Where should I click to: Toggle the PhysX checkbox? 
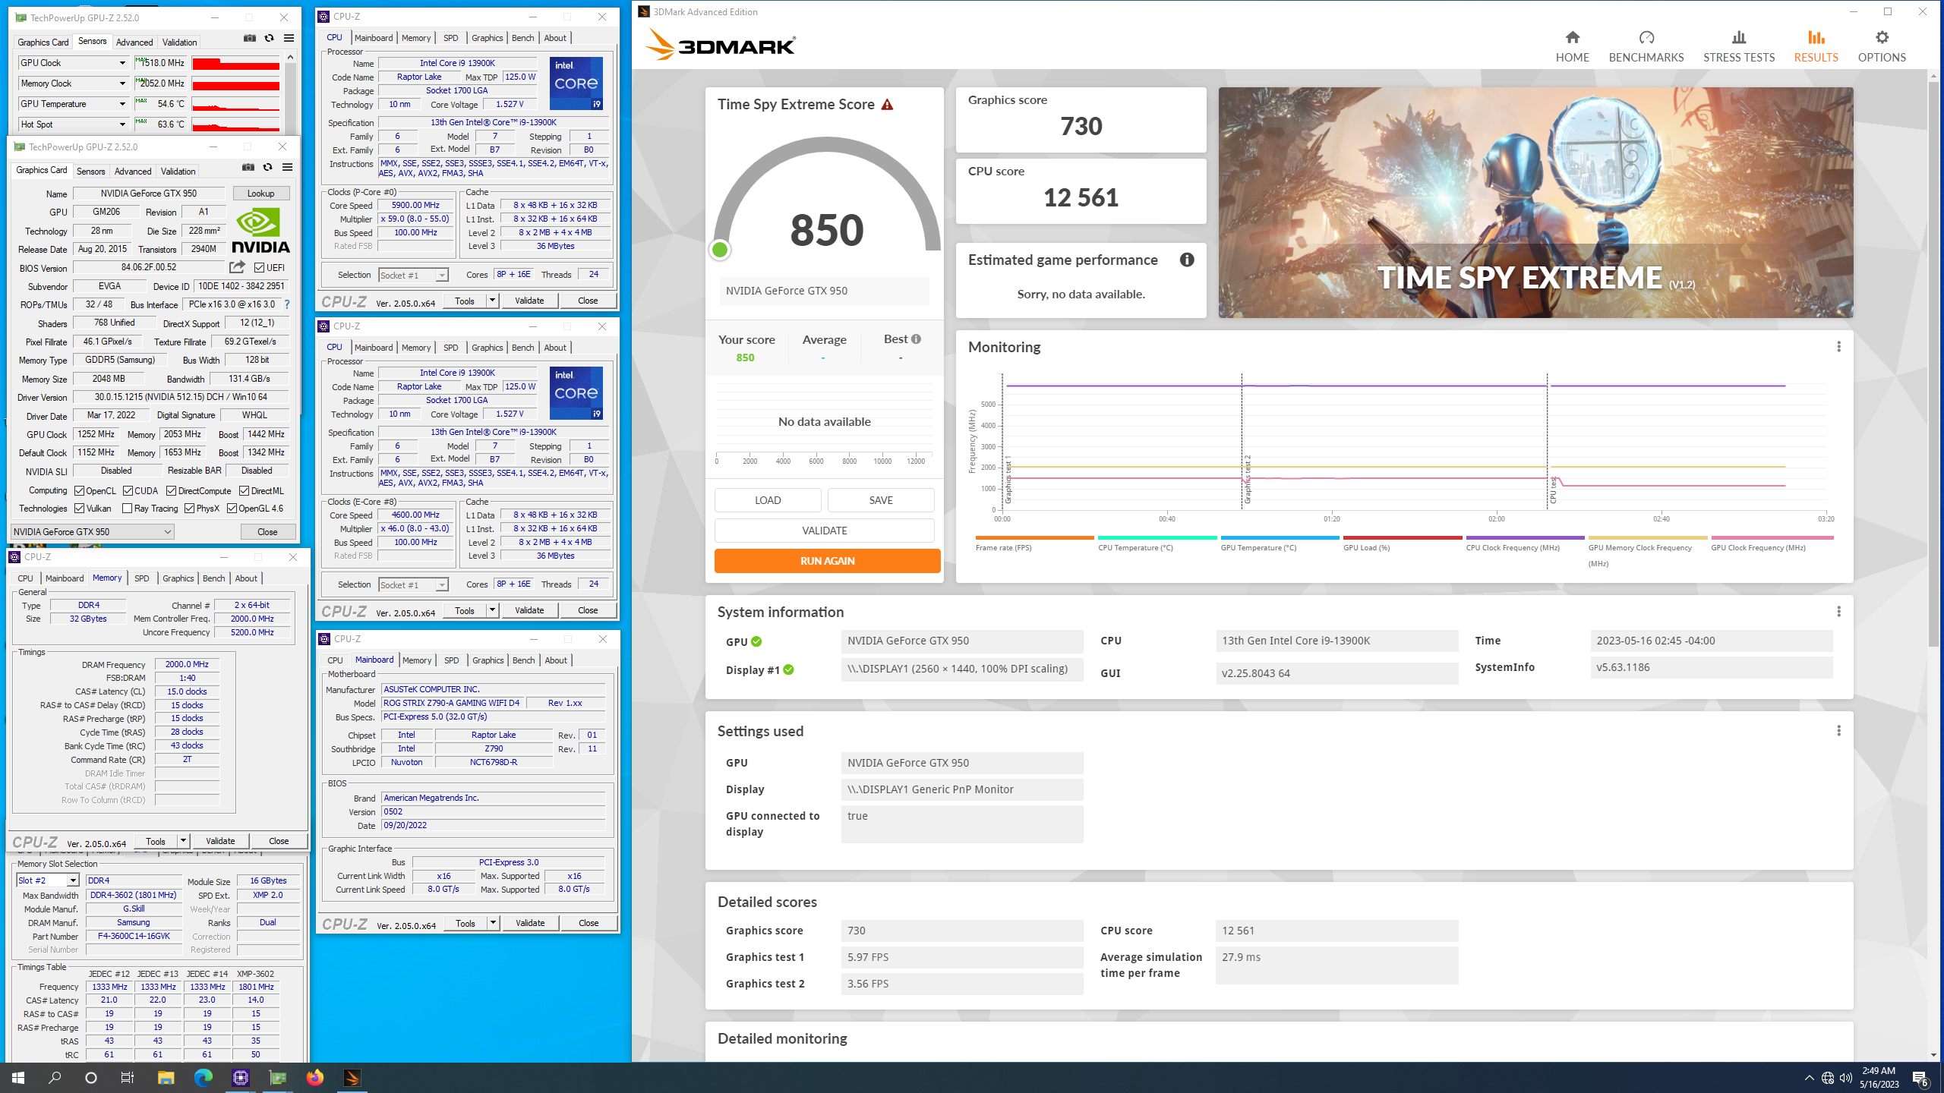189,509
